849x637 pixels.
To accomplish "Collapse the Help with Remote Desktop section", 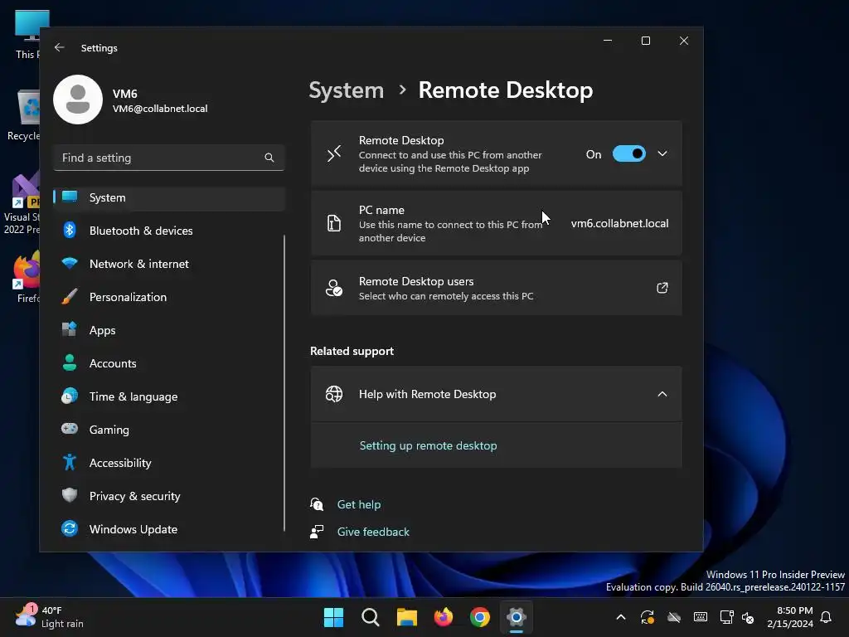I will tap(662, 394).
